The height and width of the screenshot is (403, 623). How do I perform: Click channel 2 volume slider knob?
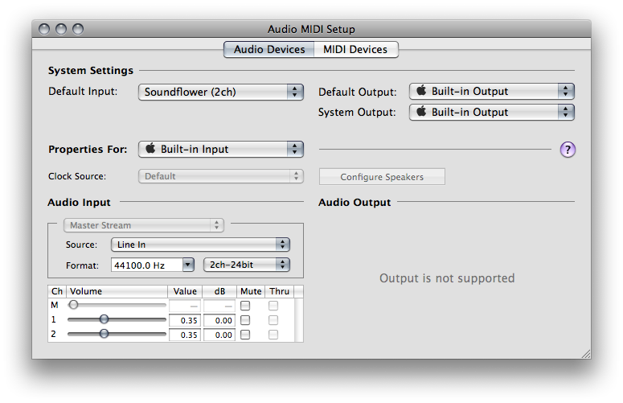click(x=104, y=334)
